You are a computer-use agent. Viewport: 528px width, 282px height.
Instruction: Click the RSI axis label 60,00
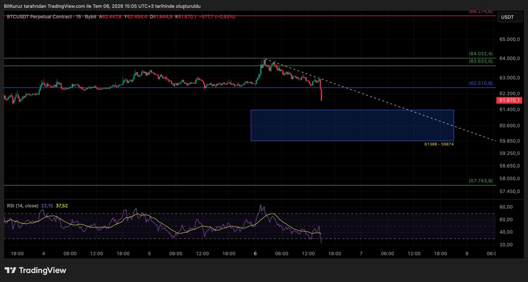(507, 220)
